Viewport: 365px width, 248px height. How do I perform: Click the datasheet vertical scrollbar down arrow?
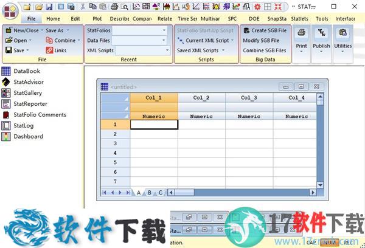(321, 185)
